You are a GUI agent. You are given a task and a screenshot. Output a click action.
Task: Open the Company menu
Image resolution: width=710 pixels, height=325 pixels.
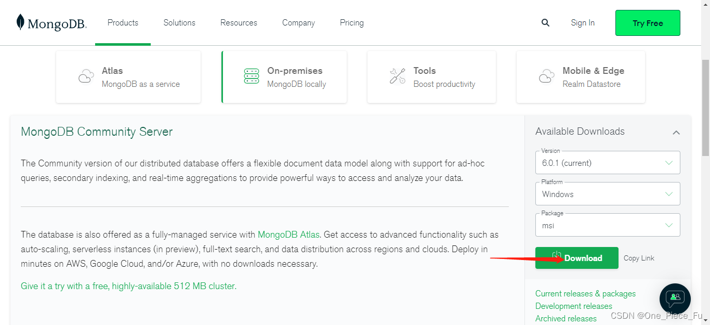point(298,23)
